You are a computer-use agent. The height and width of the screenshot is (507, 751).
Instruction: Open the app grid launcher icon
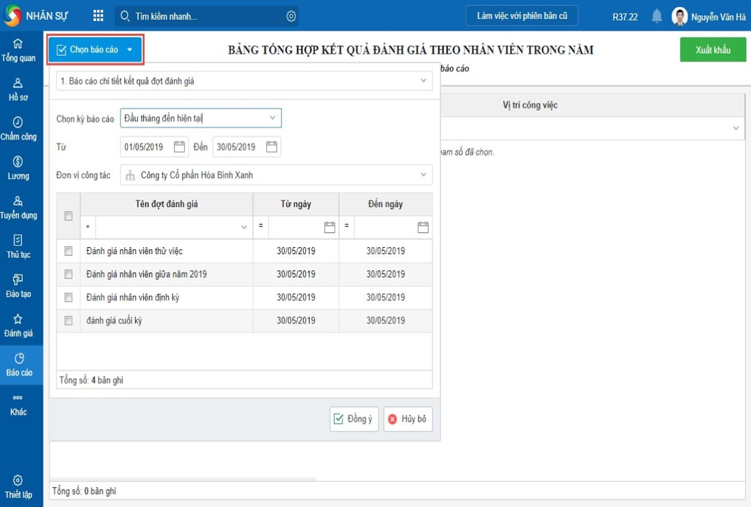coord(98,16)
